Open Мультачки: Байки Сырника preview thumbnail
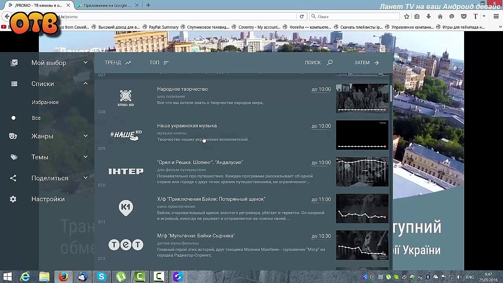The image size is (503, 283). coord(362,245)
